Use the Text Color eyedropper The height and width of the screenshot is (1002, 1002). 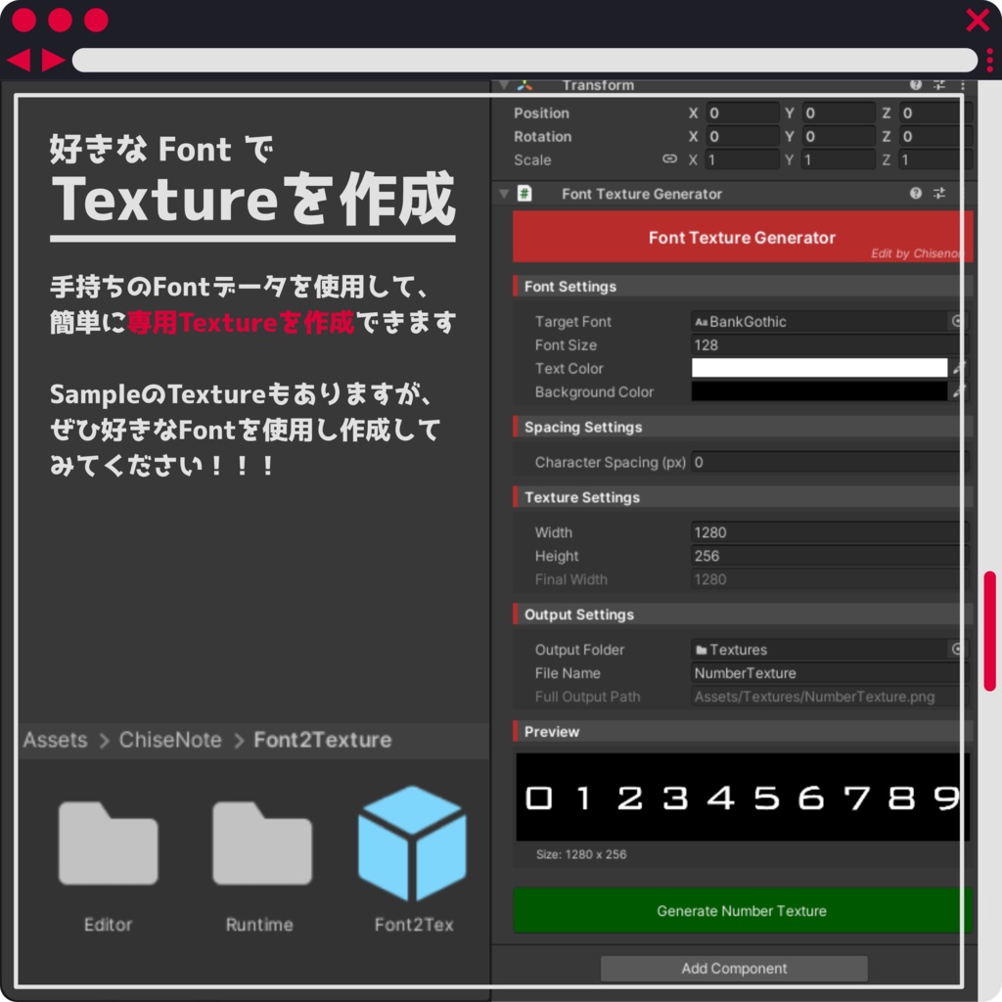coord(959,368)
